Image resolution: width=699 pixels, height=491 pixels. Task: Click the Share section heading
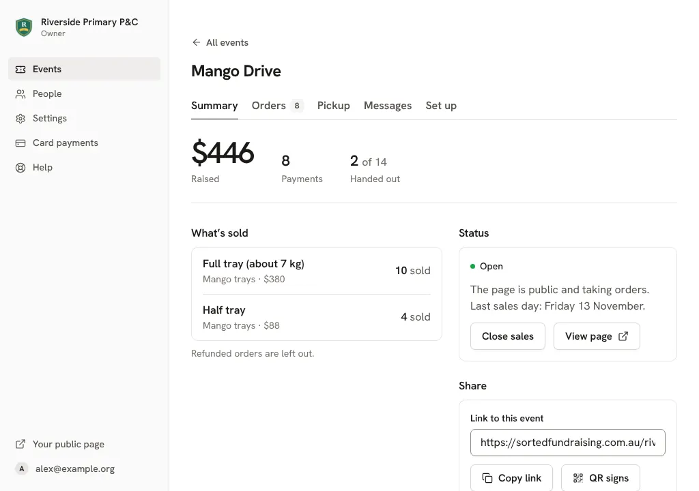(x=472, y=386)
